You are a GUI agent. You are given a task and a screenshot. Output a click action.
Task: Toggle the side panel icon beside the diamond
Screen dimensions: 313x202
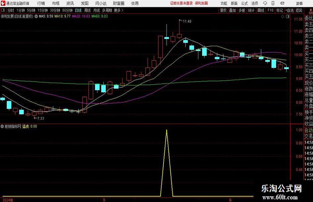[x=287, y=17]
